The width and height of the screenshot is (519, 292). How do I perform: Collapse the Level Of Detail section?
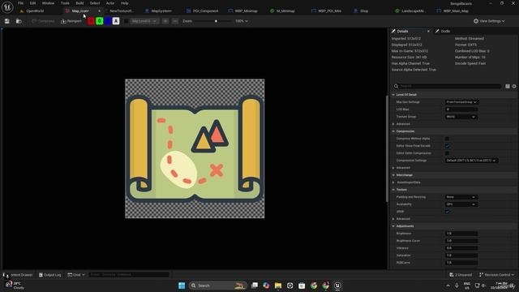393,95
